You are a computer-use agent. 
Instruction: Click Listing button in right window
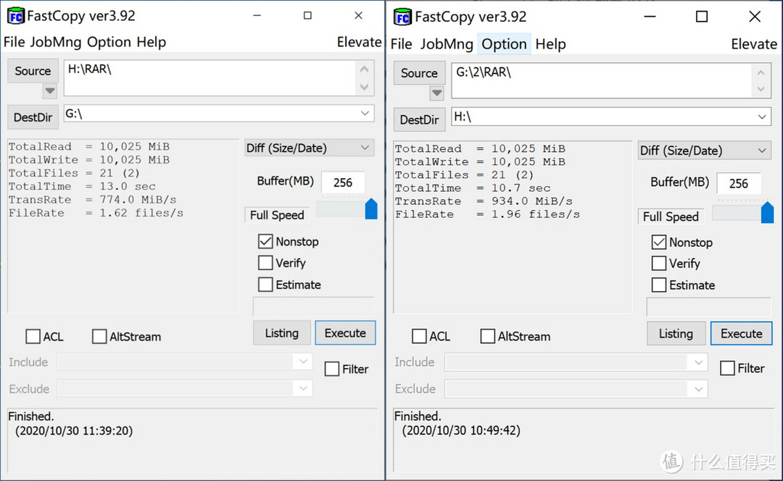[x=676, y=333]
